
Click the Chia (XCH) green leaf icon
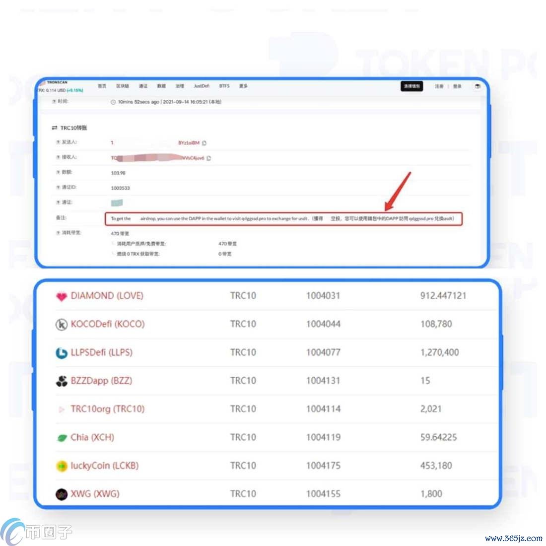pyautogui.click(x=62, y=438)
